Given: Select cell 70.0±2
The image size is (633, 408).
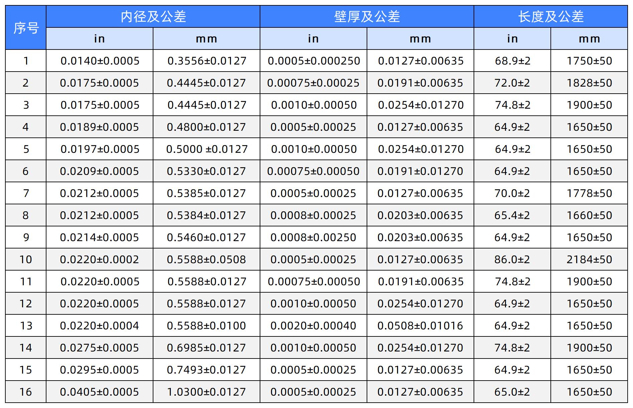Looking at the screenshot, I should (x=512, y=193).
